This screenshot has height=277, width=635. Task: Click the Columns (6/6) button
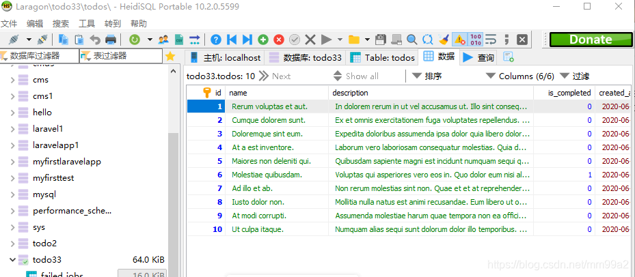(x=519, y=76)
